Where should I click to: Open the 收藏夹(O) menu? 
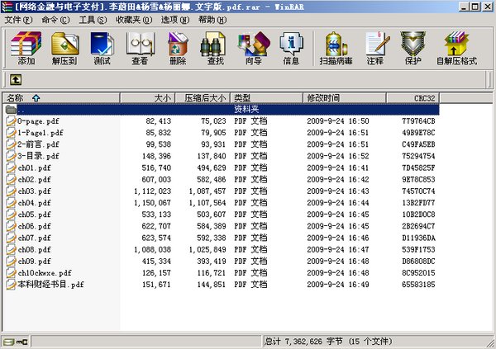[134, 20]
